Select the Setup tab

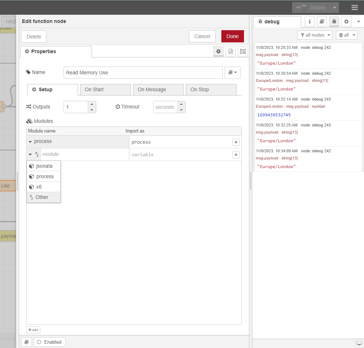(x=52, y=89)
